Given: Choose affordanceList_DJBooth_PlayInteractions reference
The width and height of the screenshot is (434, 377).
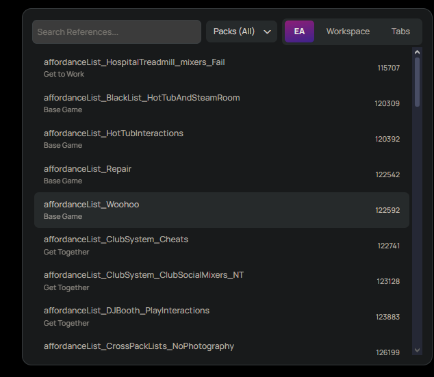Looking at the screenshot, I should pos(127,311).
